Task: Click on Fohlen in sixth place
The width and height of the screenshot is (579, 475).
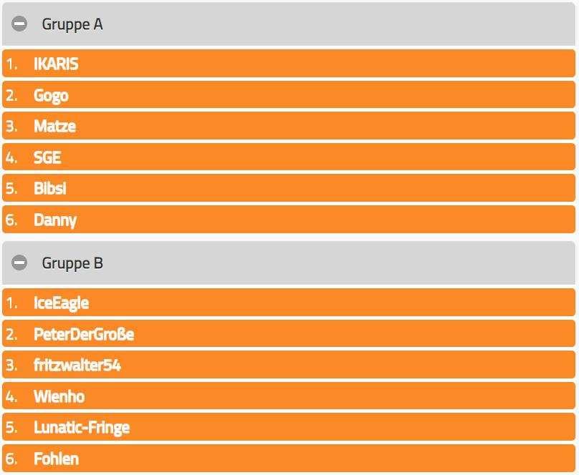Action: click(56, 459)
